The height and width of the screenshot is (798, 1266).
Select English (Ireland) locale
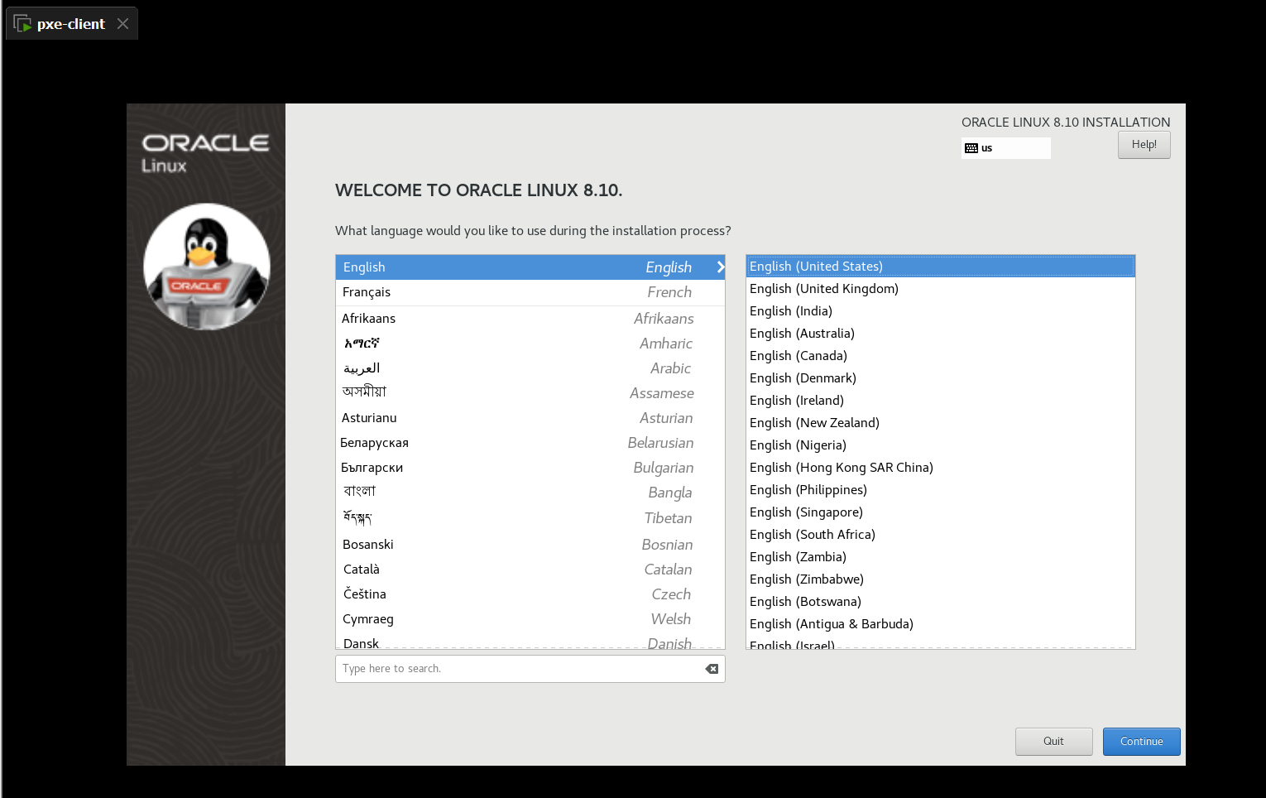(x=941, y=401)
